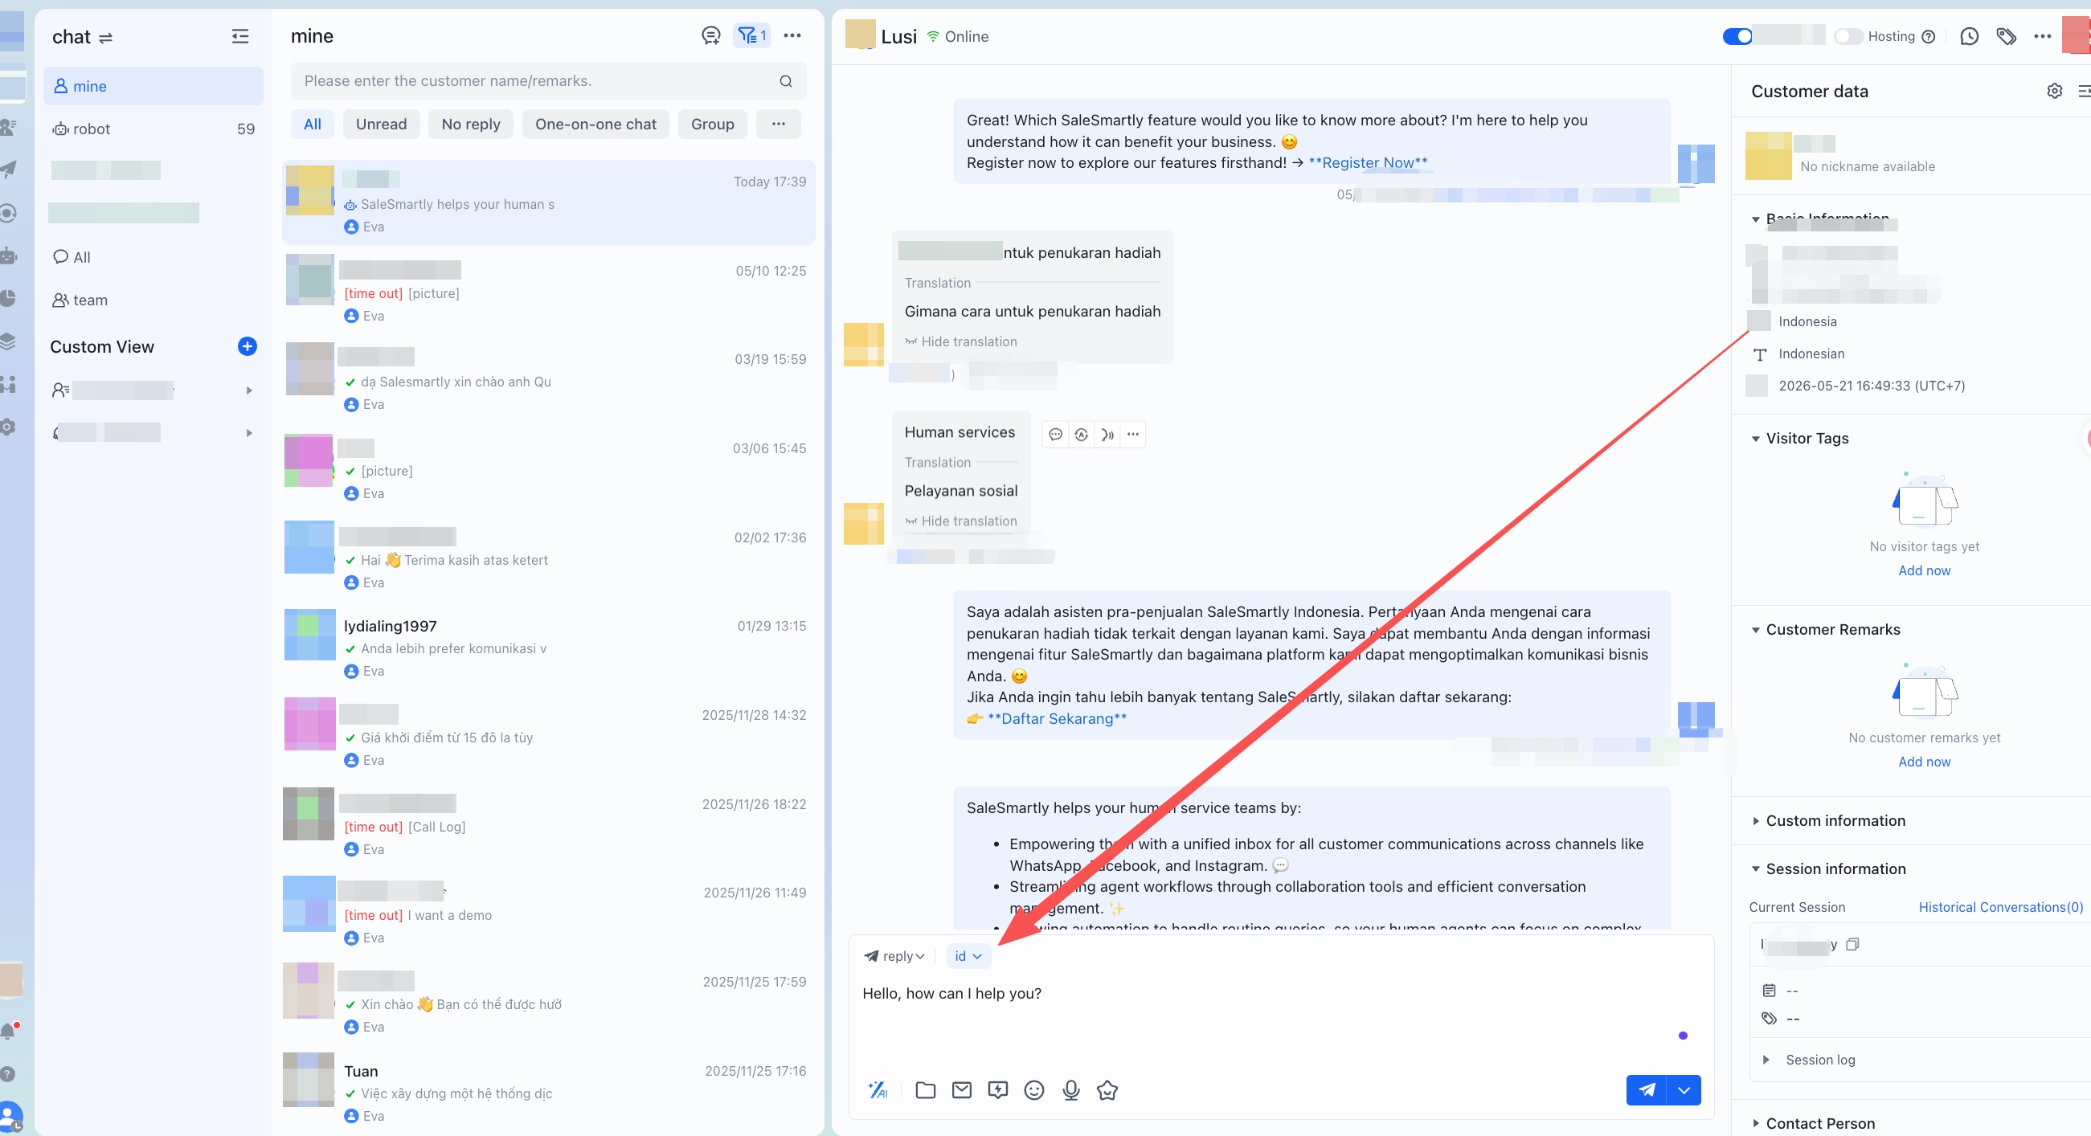The width and height of the screenshot is (2091, 1136).
Task: Click the translate icon beside Human services message
Action: point(1081,434)
